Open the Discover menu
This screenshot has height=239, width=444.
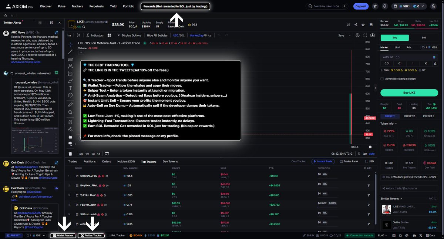click(46, 6)
